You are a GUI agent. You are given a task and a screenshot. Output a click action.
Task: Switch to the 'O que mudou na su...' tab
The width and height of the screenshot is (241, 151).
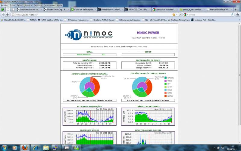(x=30, y=10)
